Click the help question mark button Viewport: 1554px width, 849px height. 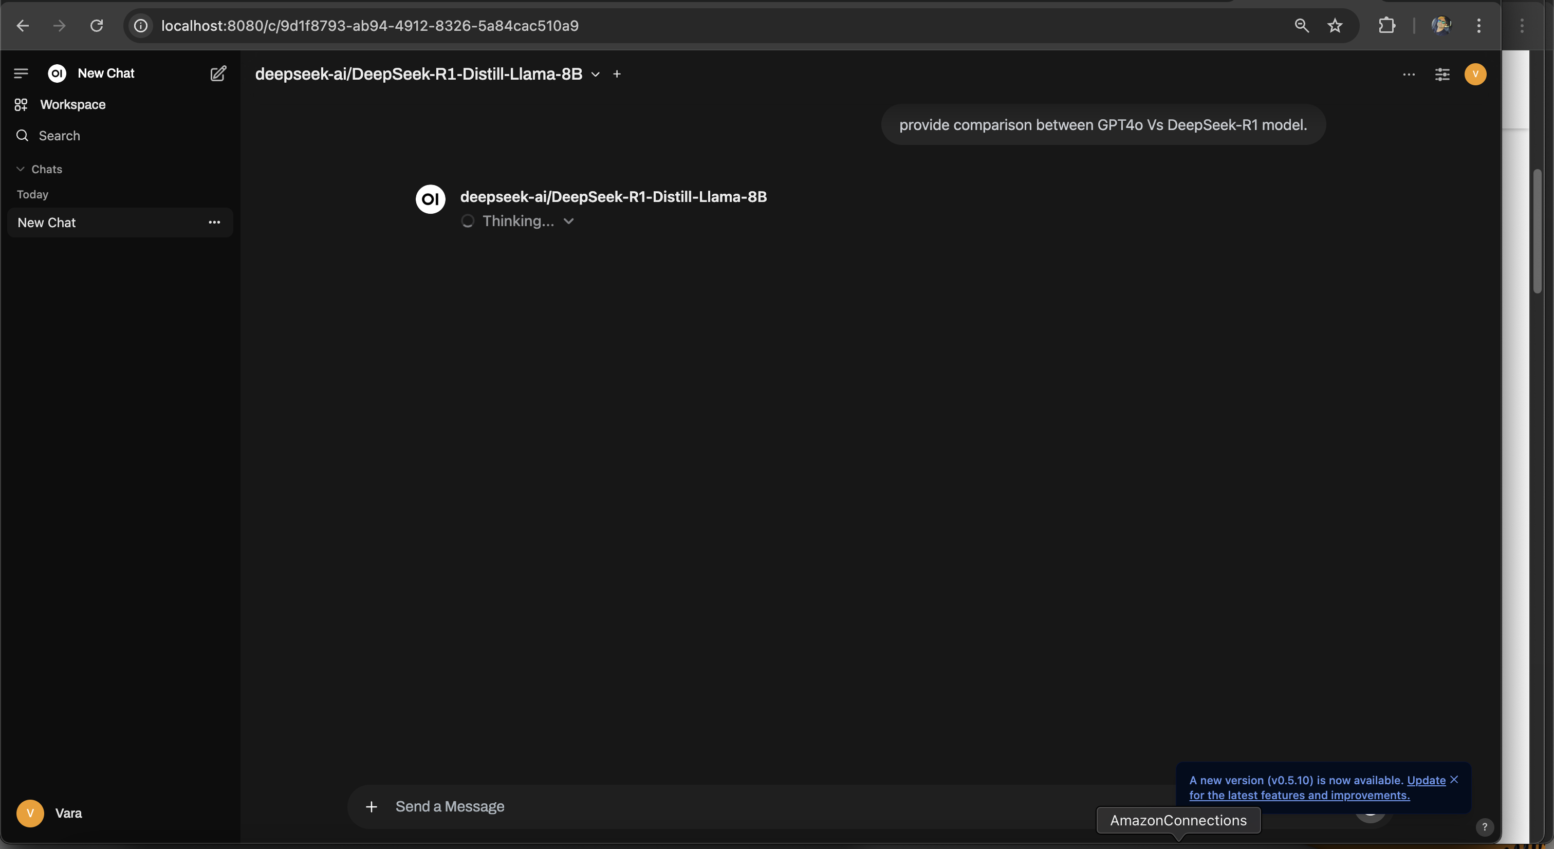point(1484,827)
